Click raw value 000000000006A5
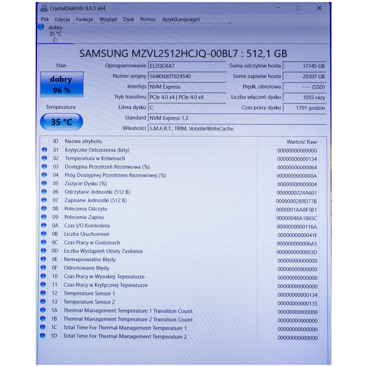The height and width of the screenshot is (367, 367). pyautogui.click(x=297, y=244)
